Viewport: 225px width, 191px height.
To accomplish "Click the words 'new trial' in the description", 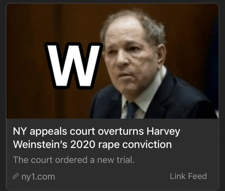I will (116, 160).
